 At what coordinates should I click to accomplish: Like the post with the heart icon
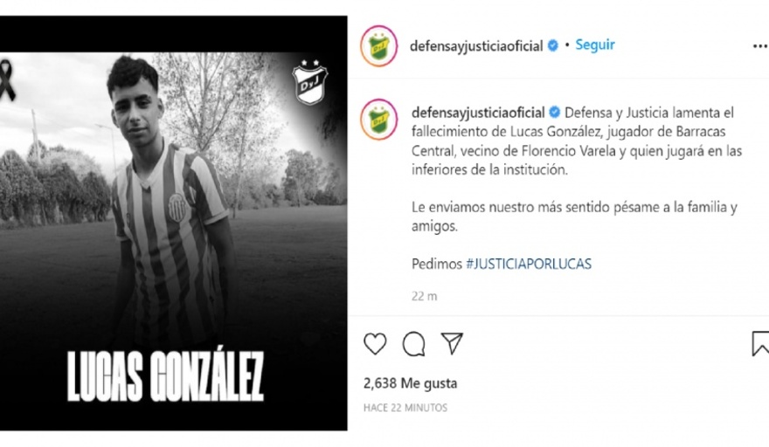tap(375, 344)
